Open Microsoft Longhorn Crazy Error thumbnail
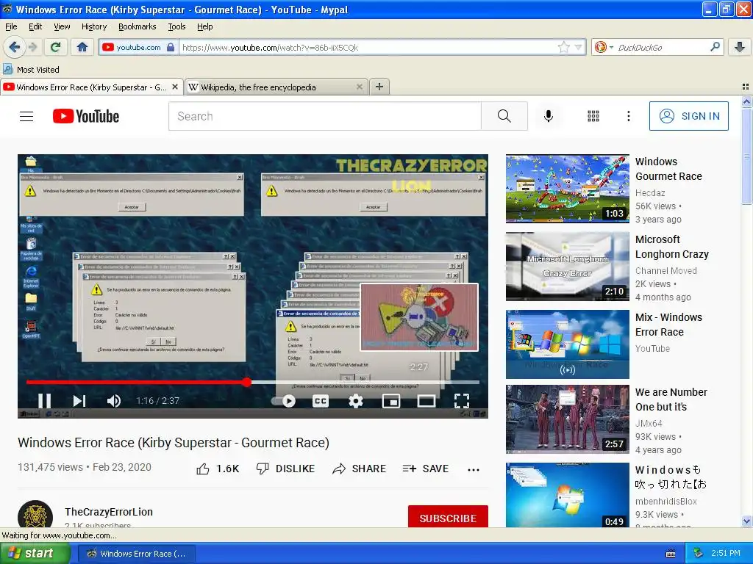The height and width of the screenshot is (564, 753). 567,266
